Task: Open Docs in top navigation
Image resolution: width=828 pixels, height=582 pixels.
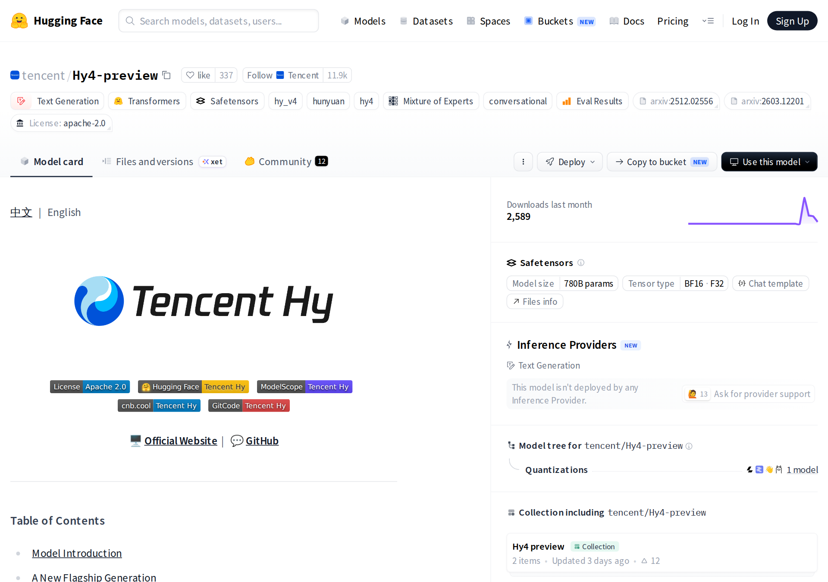Action: point(627,21)
